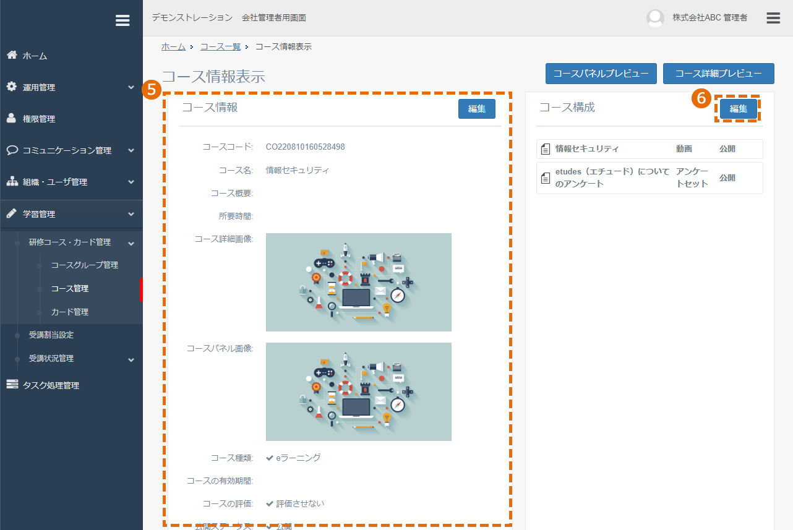
Task: Collapse the 学習管理 chevron
Action: tap(131, 214)
